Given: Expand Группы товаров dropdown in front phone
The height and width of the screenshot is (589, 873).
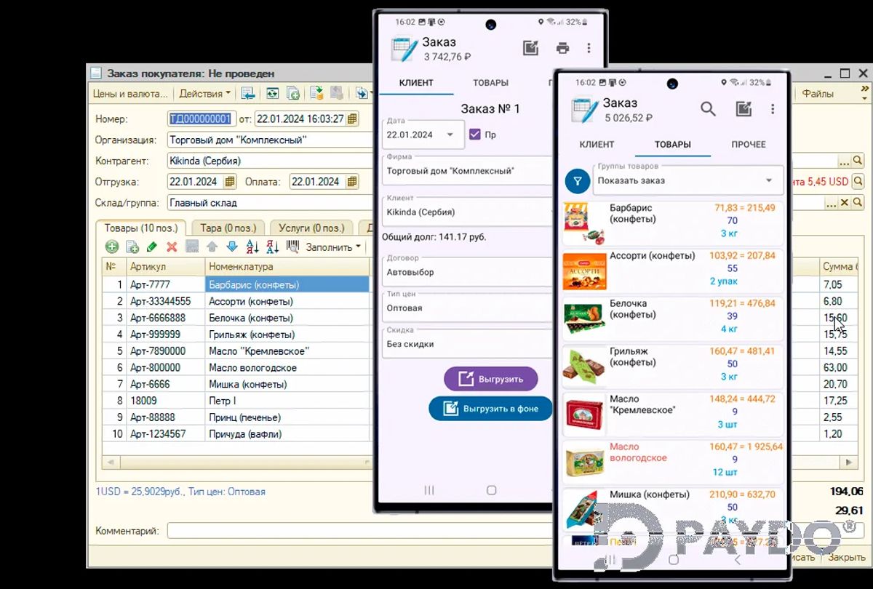Looking at the screenshot, I should (769, 180).
